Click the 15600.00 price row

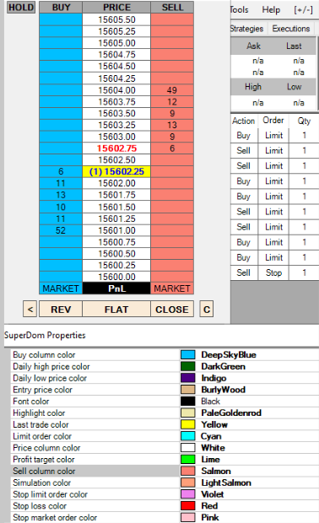(116, 277)
